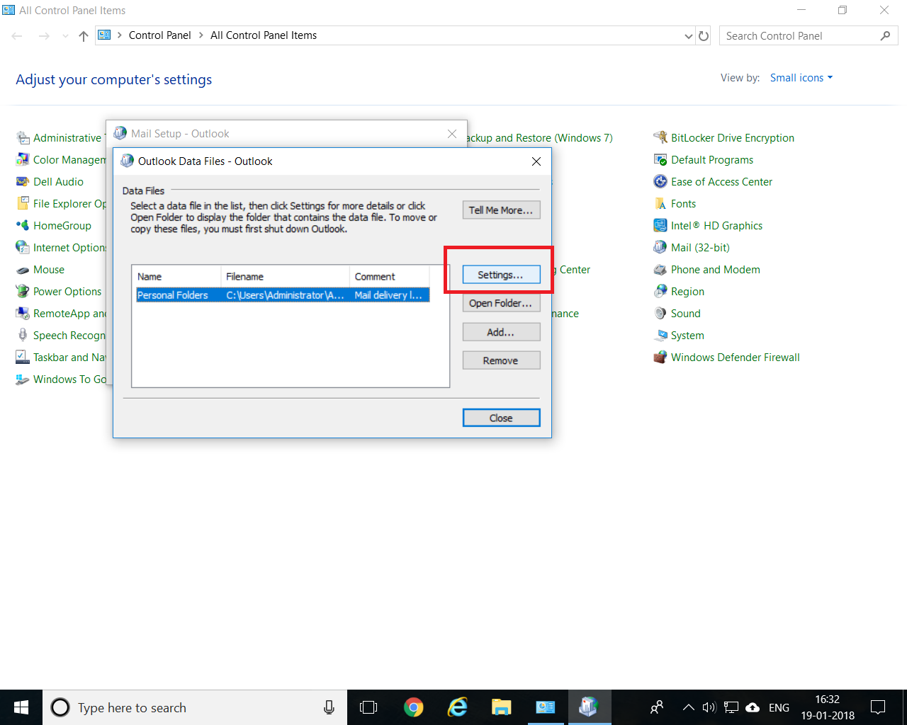The image size is (907, 725).
Task: Expand the address bar history dropdown
Action: (689, 36)
